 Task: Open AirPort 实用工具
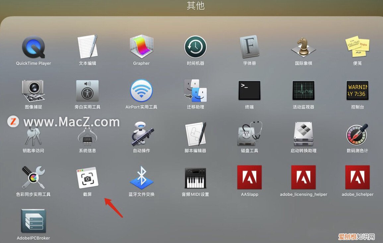(x=141, y=90)
